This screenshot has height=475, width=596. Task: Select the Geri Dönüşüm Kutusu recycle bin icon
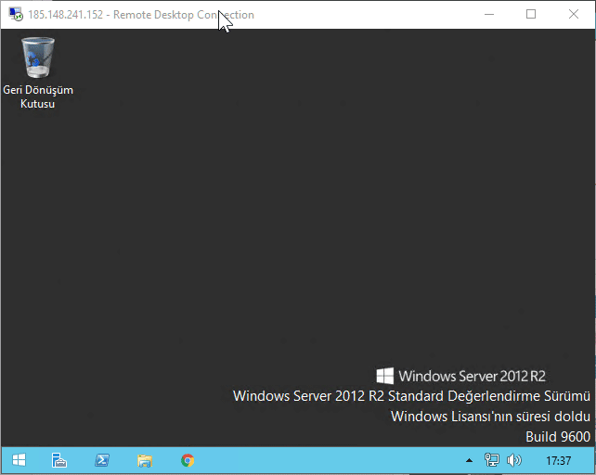[x=37, y=58]
